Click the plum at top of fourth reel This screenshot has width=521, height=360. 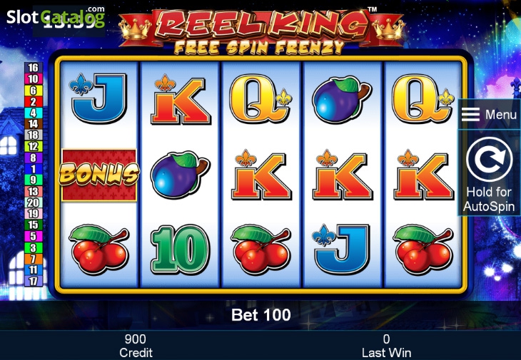coord(342,99)
